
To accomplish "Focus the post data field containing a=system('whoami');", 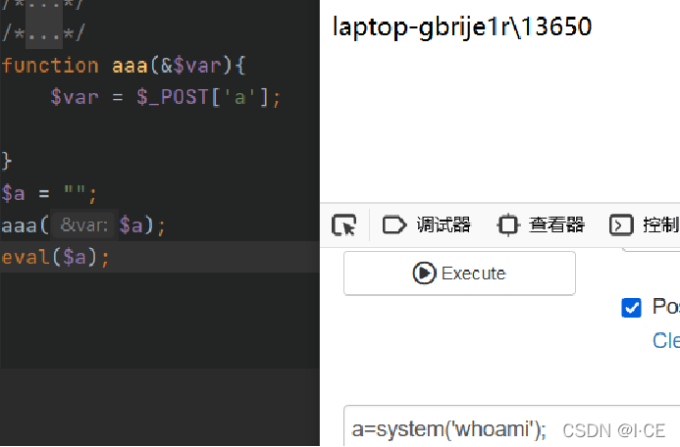I will pyautogui.click(x=512, y=426).
